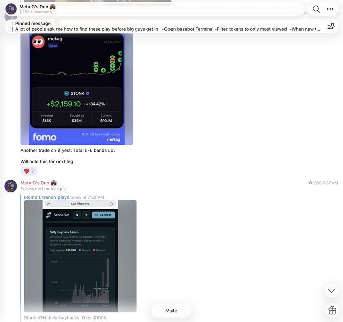The image size is (343, 322).
Task: Open the pinned messages list icon
Action: tap(331, 26)
